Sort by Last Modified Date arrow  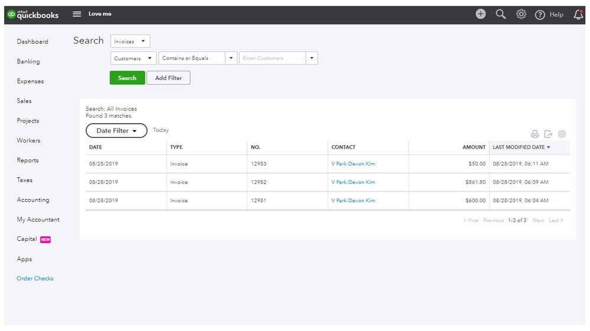(548, 147)
